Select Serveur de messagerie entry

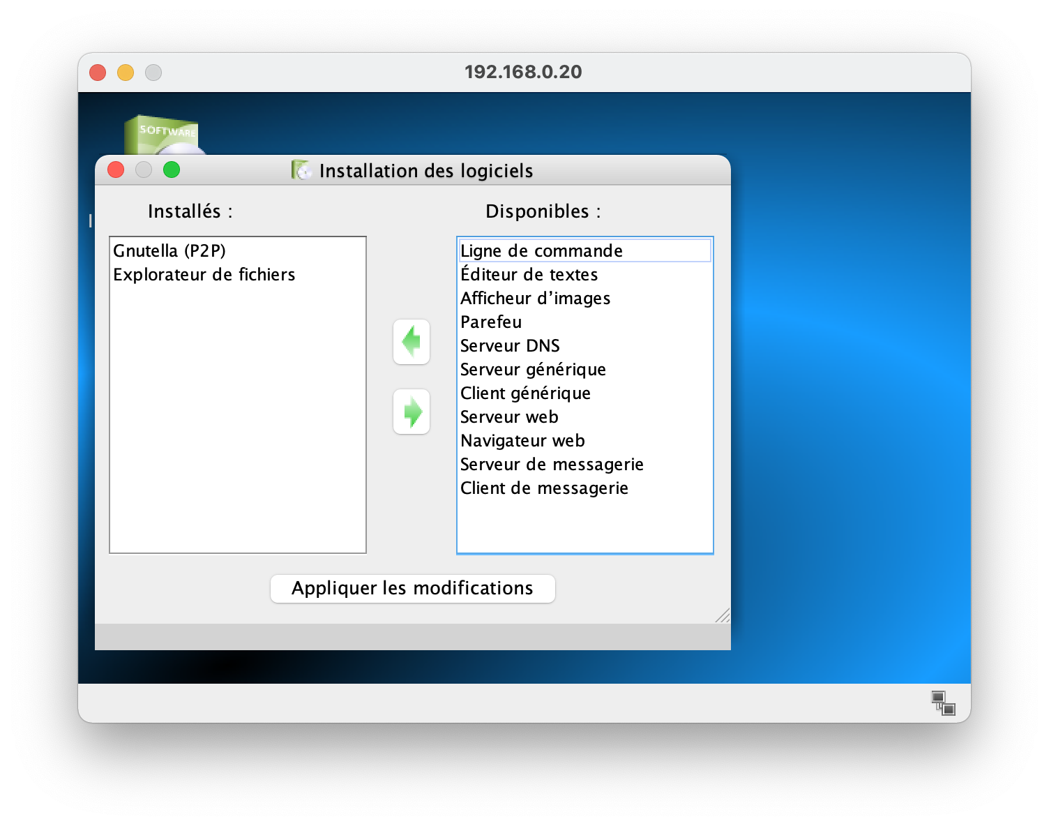pyautogui.click(x=552, y=465)
